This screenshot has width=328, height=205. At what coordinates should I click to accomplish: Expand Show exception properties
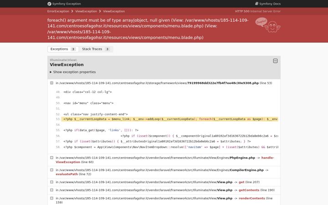tap(72, 72)
